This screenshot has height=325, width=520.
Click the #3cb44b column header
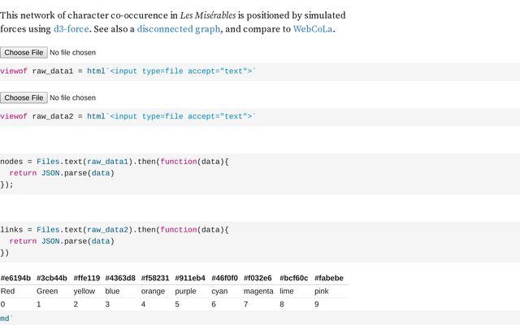52,278
